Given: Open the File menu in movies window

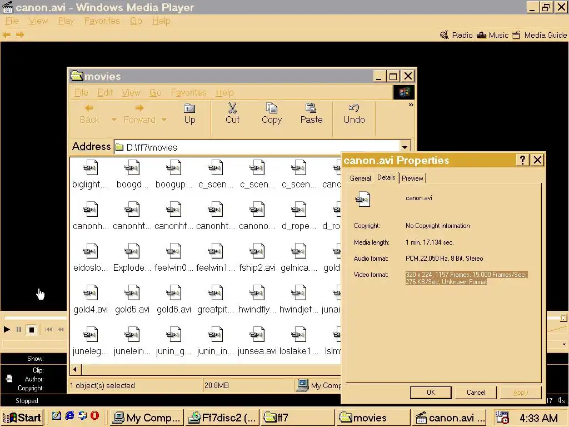Looking at the screenshot, I should click(x=81, y=93).
